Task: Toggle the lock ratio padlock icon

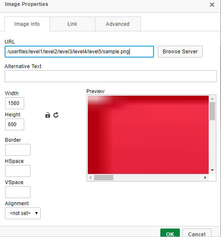Action: pyautogui.click(x=48, y=115)
